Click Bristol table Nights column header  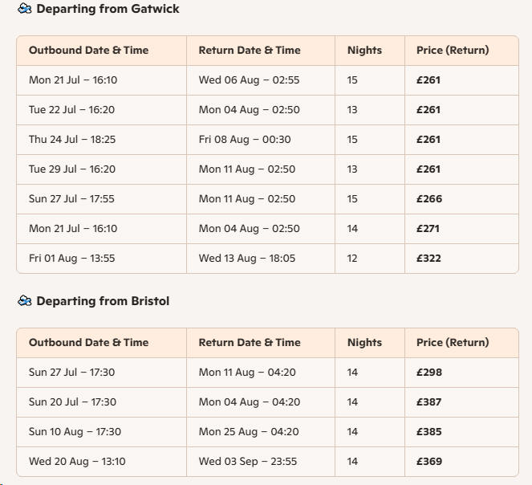click(x=364, y=342)
